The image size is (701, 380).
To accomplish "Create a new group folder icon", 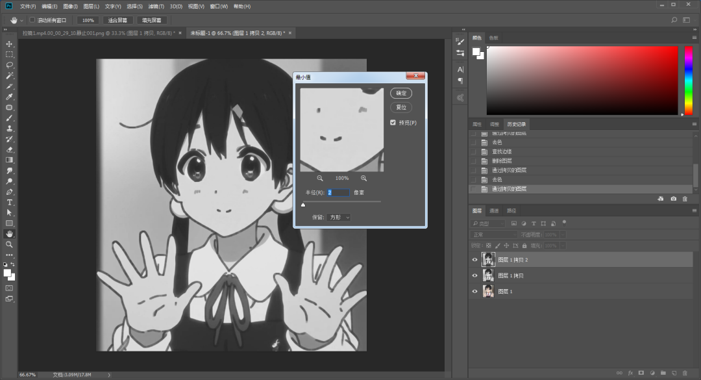I will (x=663, y=373).
